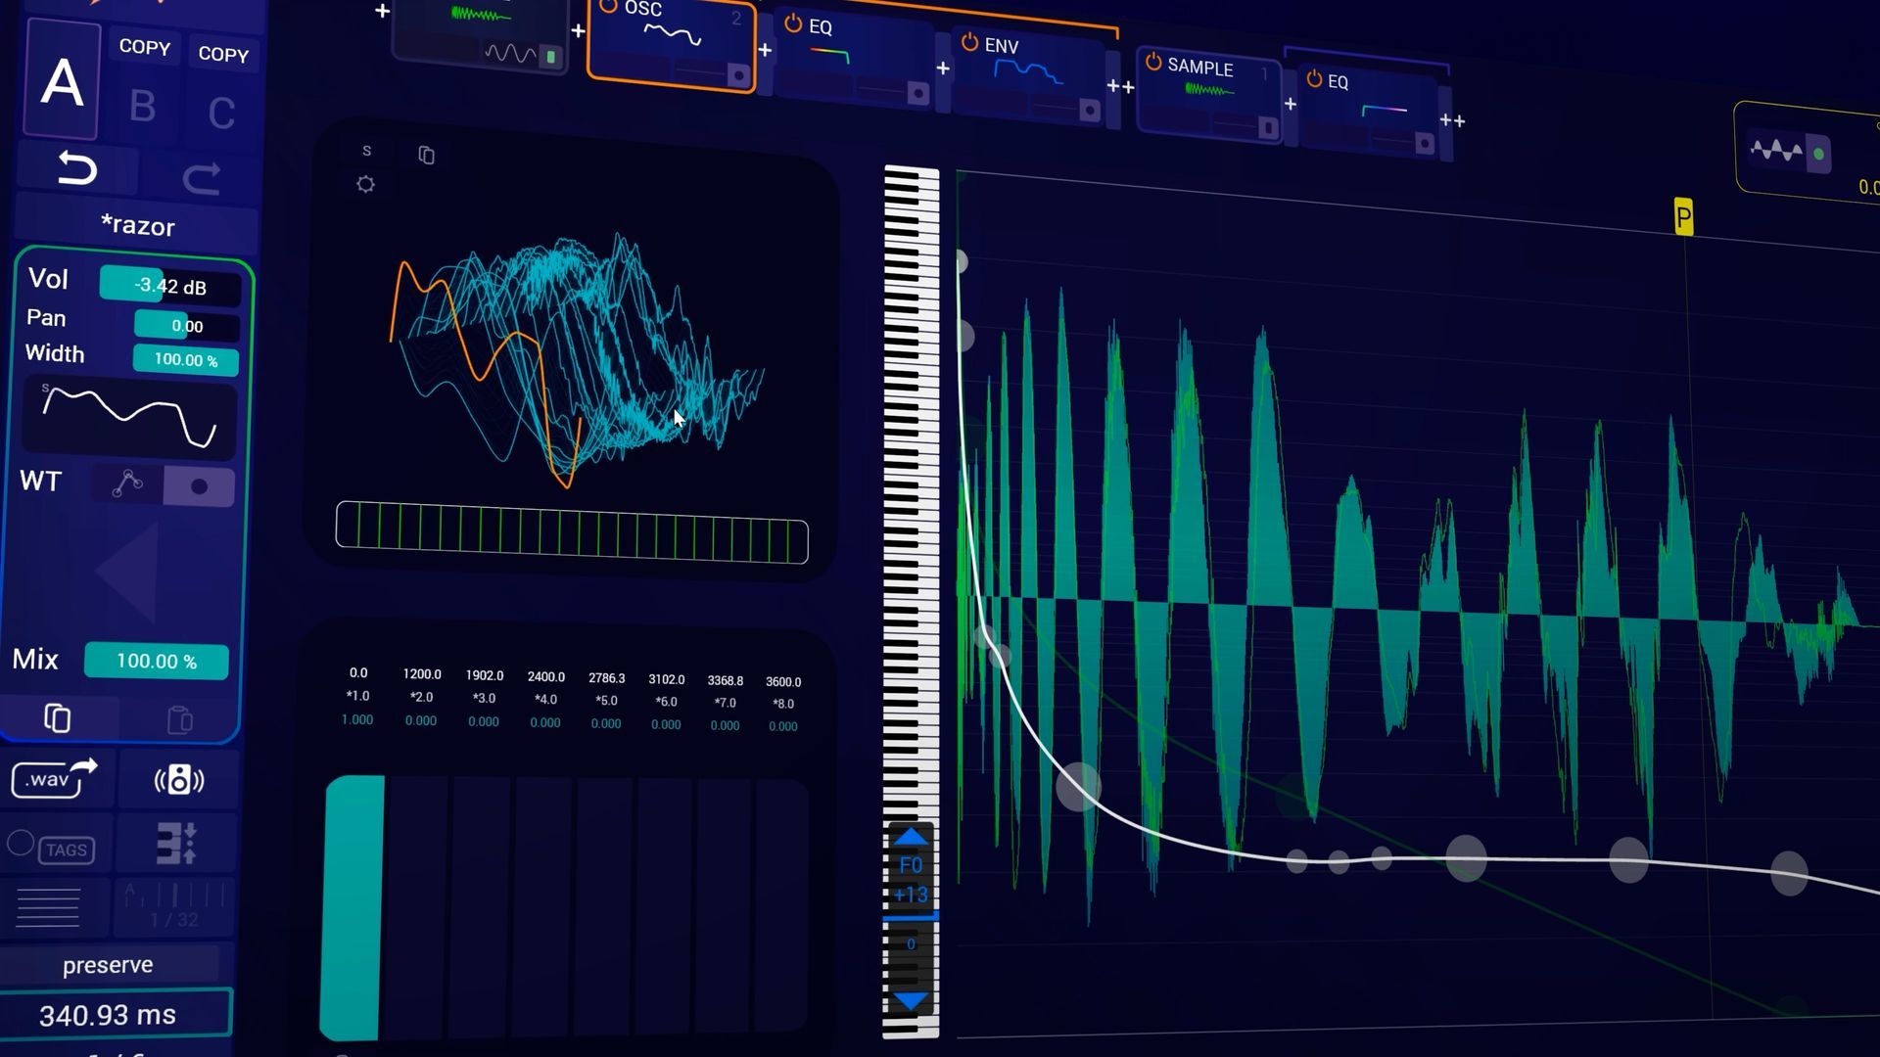This screenshot has width=1880, height=1057.
Task: Select the ENV module tab
Action: click(x=1028, y=76)
